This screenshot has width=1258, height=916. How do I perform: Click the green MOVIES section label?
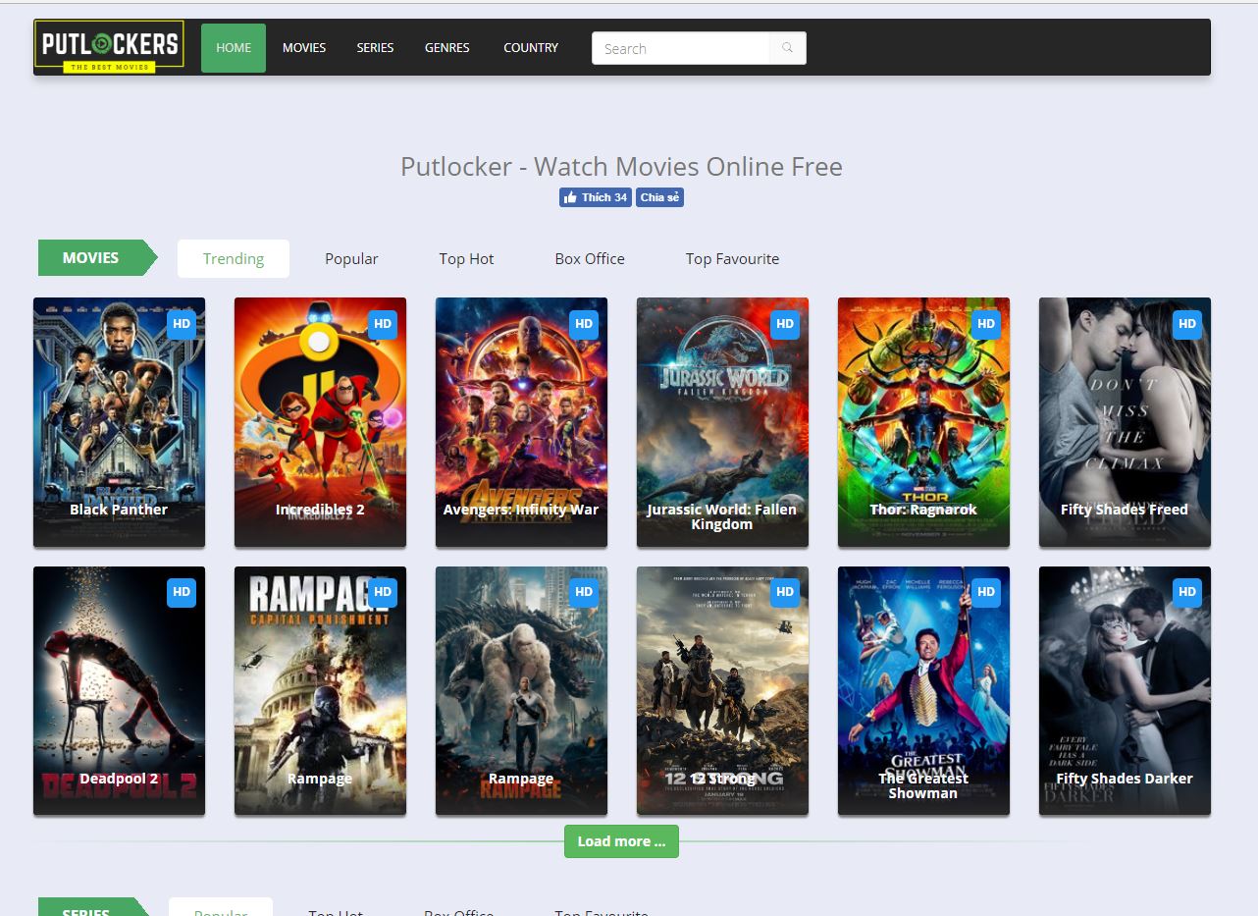tap(91, 258)
